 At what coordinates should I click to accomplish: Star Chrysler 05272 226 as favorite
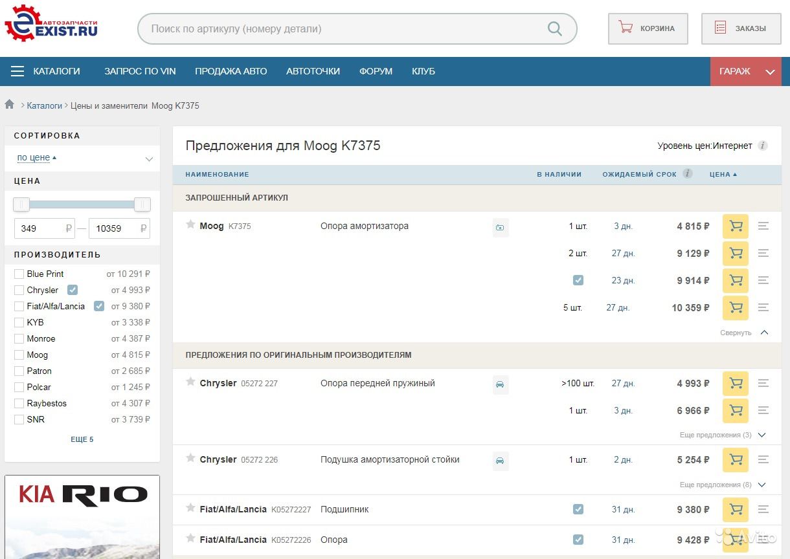pyautogui.click(x=190, y=458)
